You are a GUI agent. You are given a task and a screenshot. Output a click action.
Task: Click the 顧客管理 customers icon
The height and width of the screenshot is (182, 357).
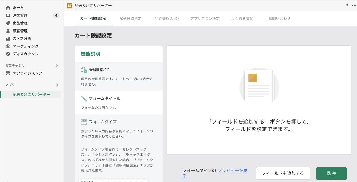7,31
